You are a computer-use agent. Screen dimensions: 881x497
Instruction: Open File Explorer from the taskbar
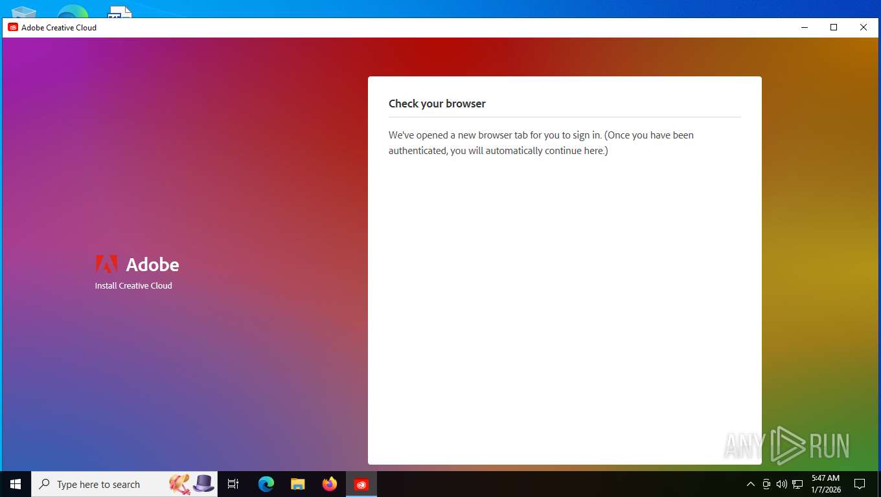coord(298,484)
